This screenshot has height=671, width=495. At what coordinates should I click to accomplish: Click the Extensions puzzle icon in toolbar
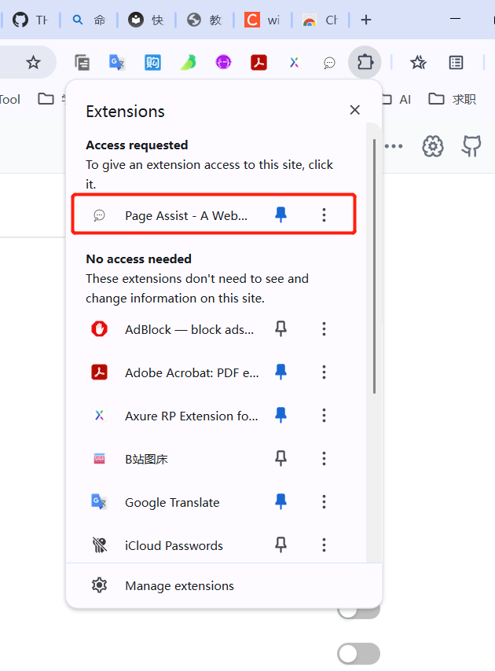[365, 62]
